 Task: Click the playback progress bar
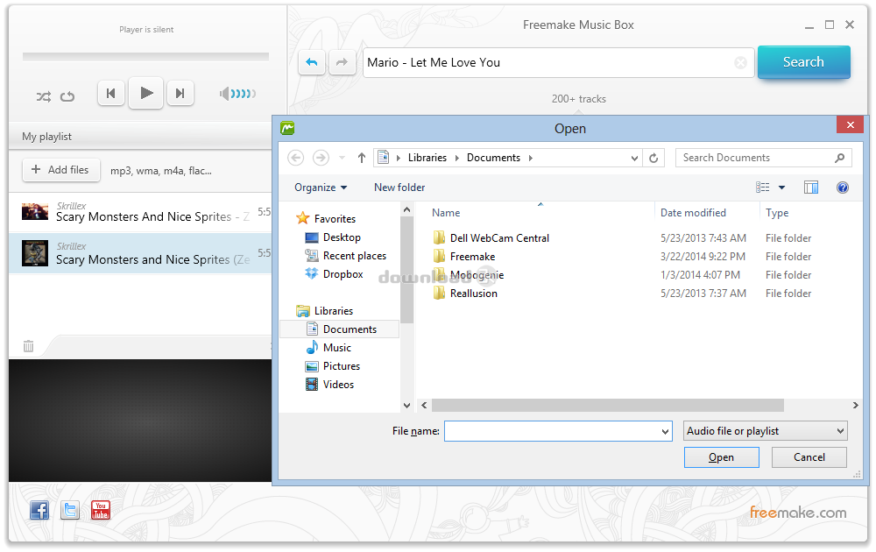(145, 57)
